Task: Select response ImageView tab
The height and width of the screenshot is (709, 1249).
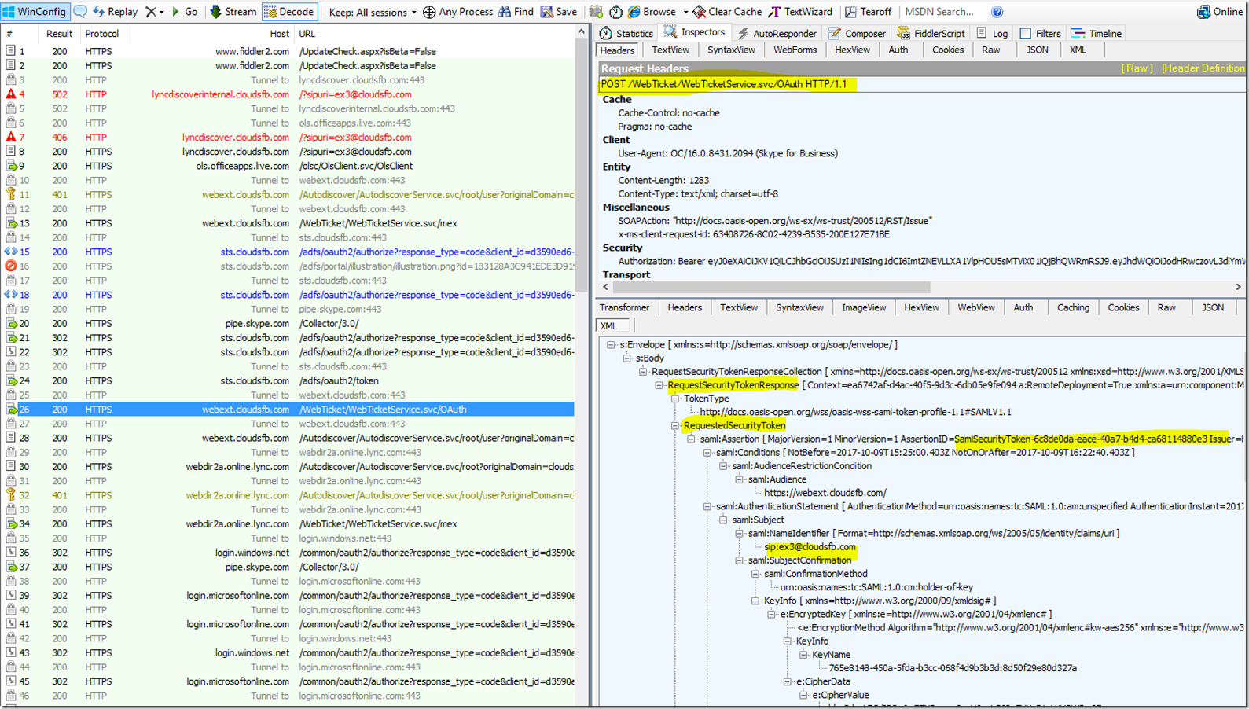Action: pyautogui.click(x=864, y=307)
